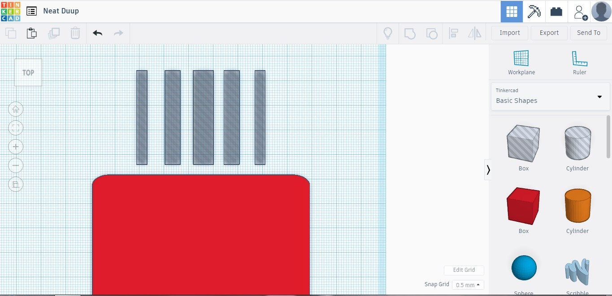This screenshot has width=612, height=296.
Task: Pick the light blue Scribble shape
Action: pyautogui.click(x=577, y=272)
